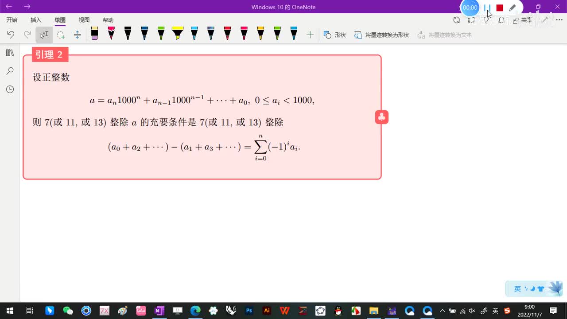Viewport: 567px width, 319px height.
Task: Launch Microsoft Edge from taskbar
Action: 195,311
